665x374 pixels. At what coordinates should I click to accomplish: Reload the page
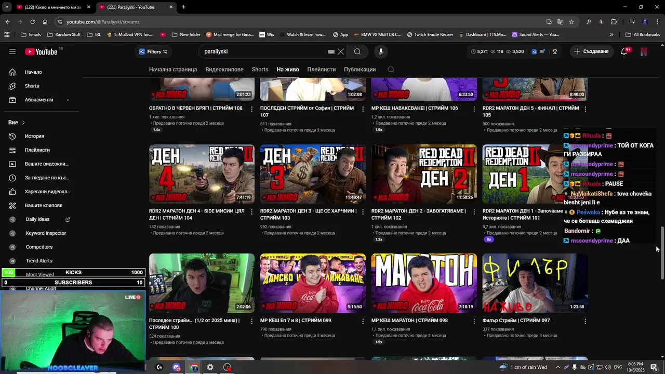click(32, 22)
